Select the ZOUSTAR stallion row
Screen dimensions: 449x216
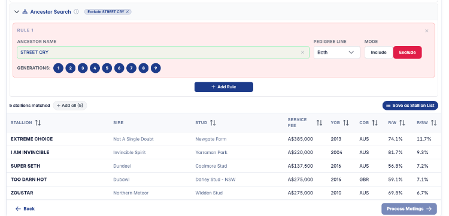pos(224,193)
